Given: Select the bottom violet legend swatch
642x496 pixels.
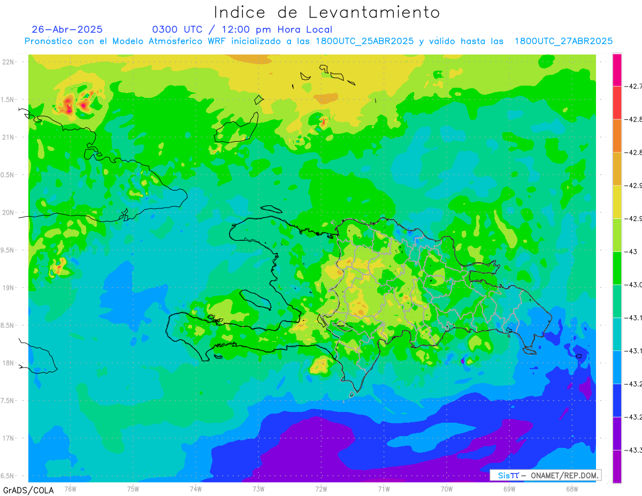Looking at the screenshot, I should [x=617, y=467].
